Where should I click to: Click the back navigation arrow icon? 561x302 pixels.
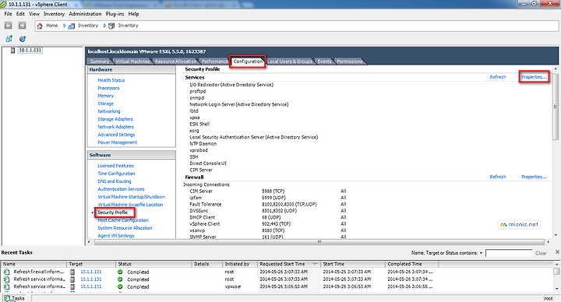tap(9, 26)
